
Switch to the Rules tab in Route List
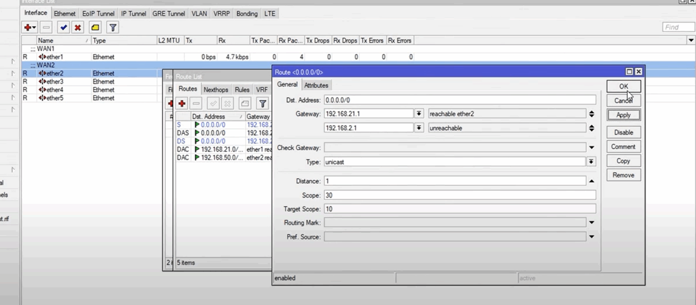[242, 90]
